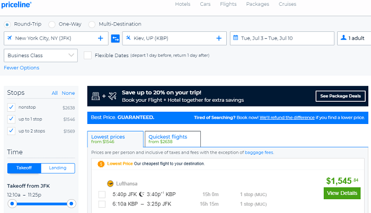The height and width of the screenshot is (213, 371).
Task: Click the right takeoff time slider handle
Action: pyautogui.click(x=71, y=203)
